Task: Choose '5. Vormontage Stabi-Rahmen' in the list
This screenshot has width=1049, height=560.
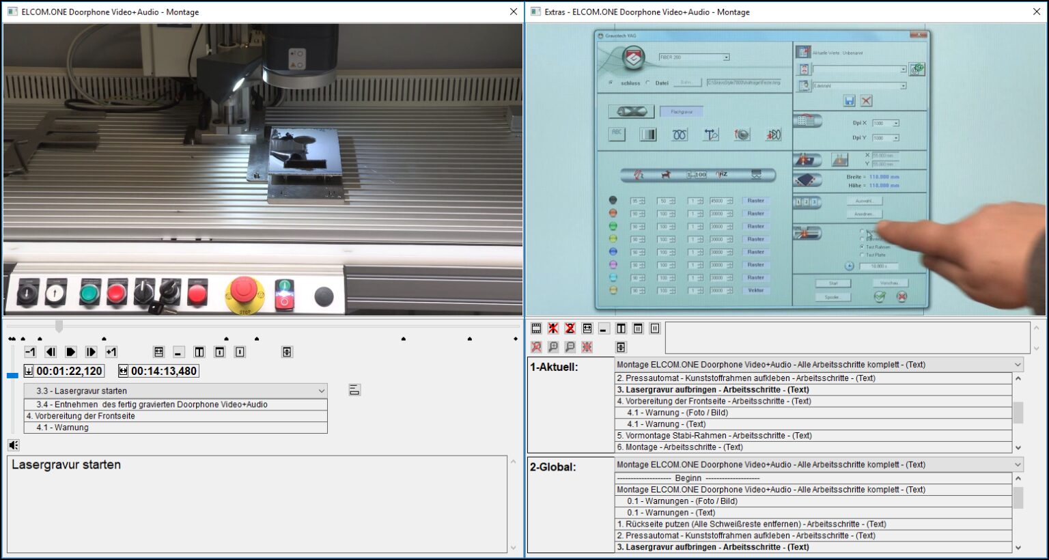Action: pyautogui.click(x=714, y=436)
